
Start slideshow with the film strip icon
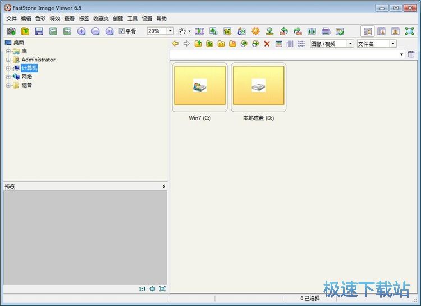tap(199, 31)
